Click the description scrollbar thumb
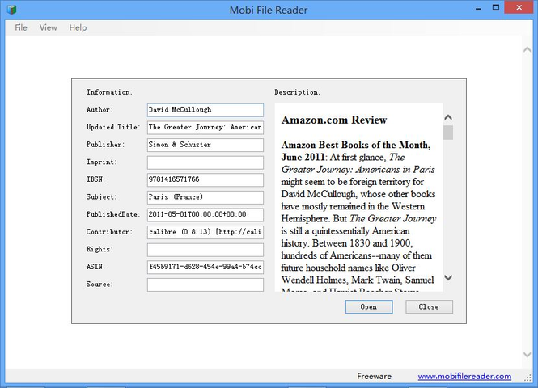 coord(448,133)
